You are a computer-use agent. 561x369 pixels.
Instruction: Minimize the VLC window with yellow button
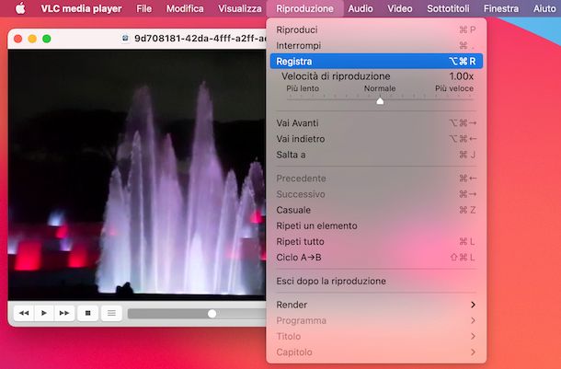[x=32, y=39]
